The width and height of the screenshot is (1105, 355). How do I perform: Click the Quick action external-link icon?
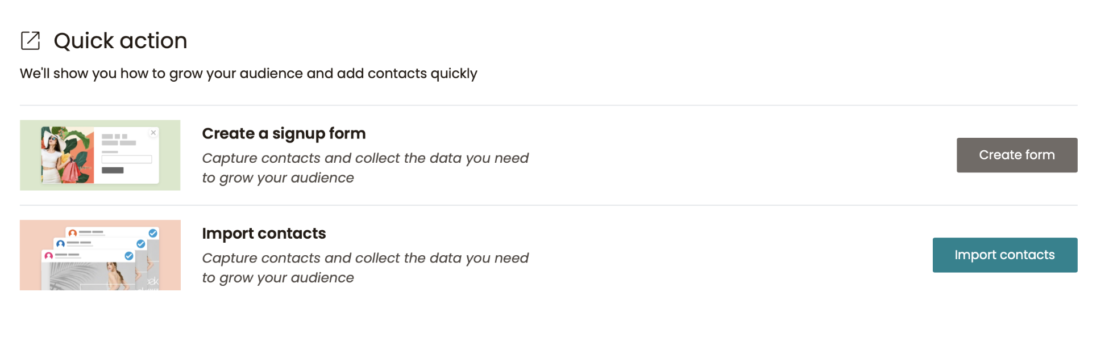pyautogui.click(x=30, y=41)
